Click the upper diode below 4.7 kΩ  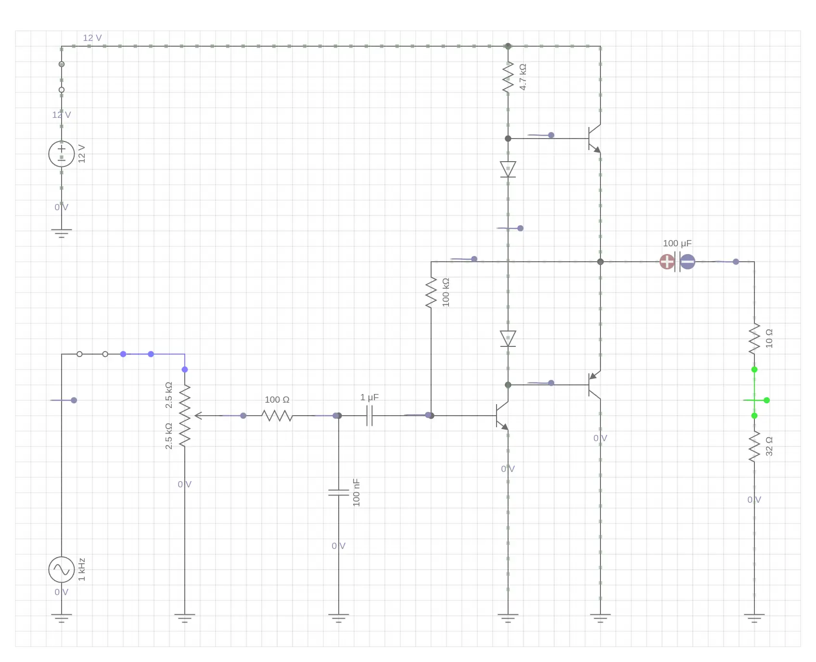coord(508,169)
